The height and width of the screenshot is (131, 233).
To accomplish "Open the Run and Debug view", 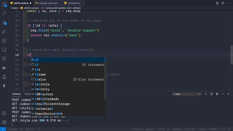I will click(4, 32).
